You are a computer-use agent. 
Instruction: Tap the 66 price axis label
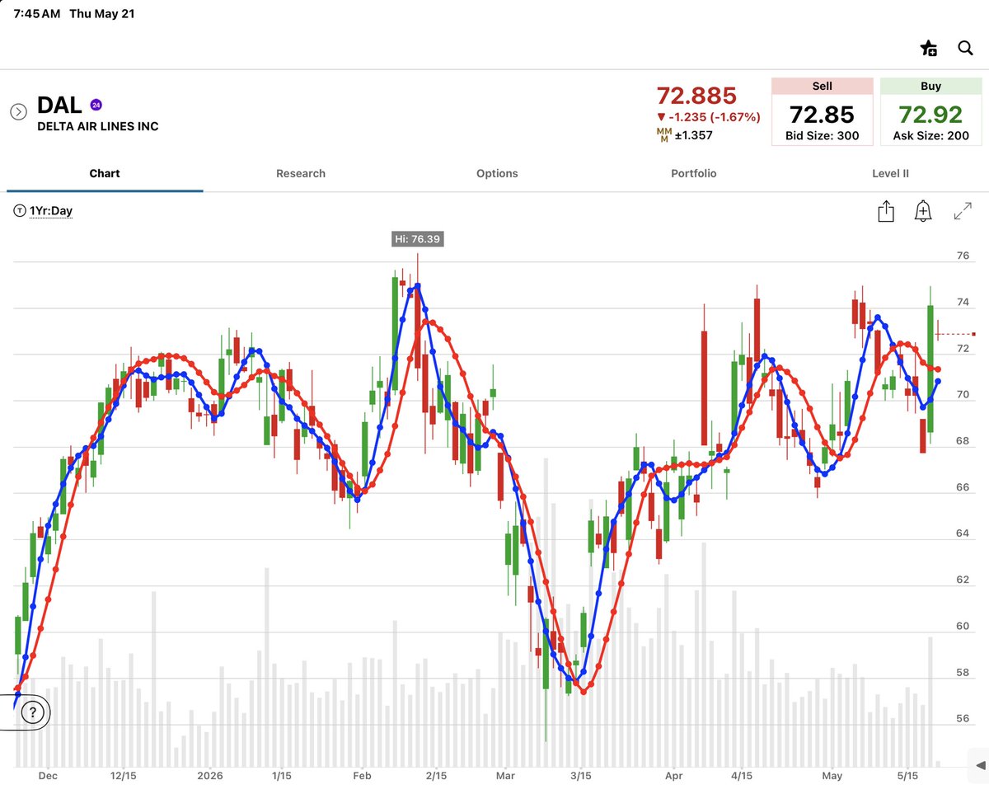[x=962, y=487]
